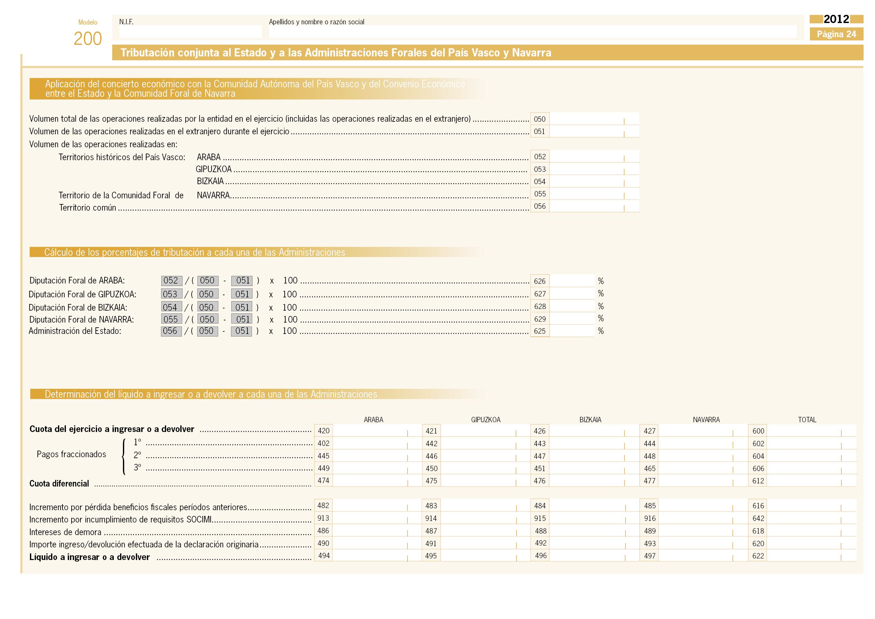Click field 600 Cuota del ejercicio TOTAL

tap(811, 431)
